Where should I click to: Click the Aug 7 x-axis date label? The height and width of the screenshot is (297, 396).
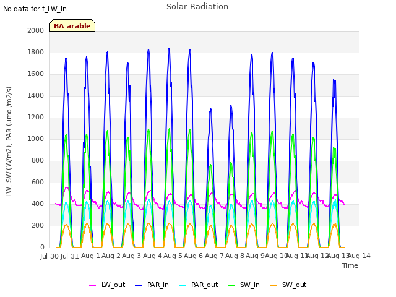click(x=215, y=256)
